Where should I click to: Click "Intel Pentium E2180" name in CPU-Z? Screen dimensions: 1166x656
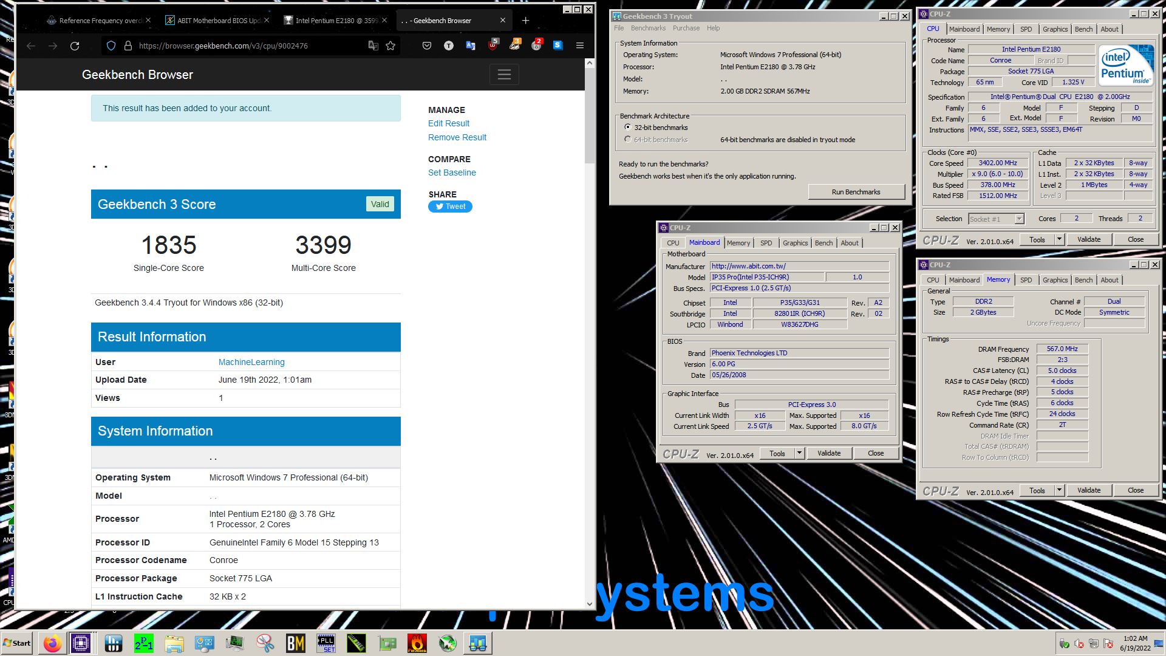pos(1031,49)
